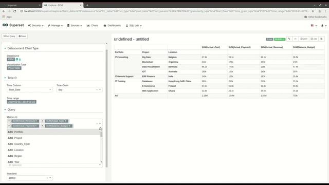Click the time range label 2019-01-01 : 2019-09-22
329x185 pixels.
click(22, 102)
